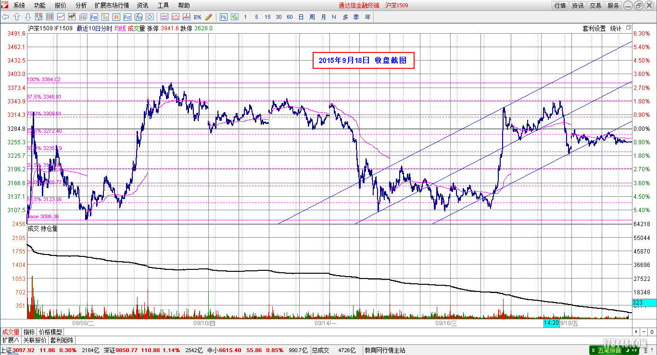Click the red wavy line chart icon
Screen dimensions: 657x355
[164, 17]
